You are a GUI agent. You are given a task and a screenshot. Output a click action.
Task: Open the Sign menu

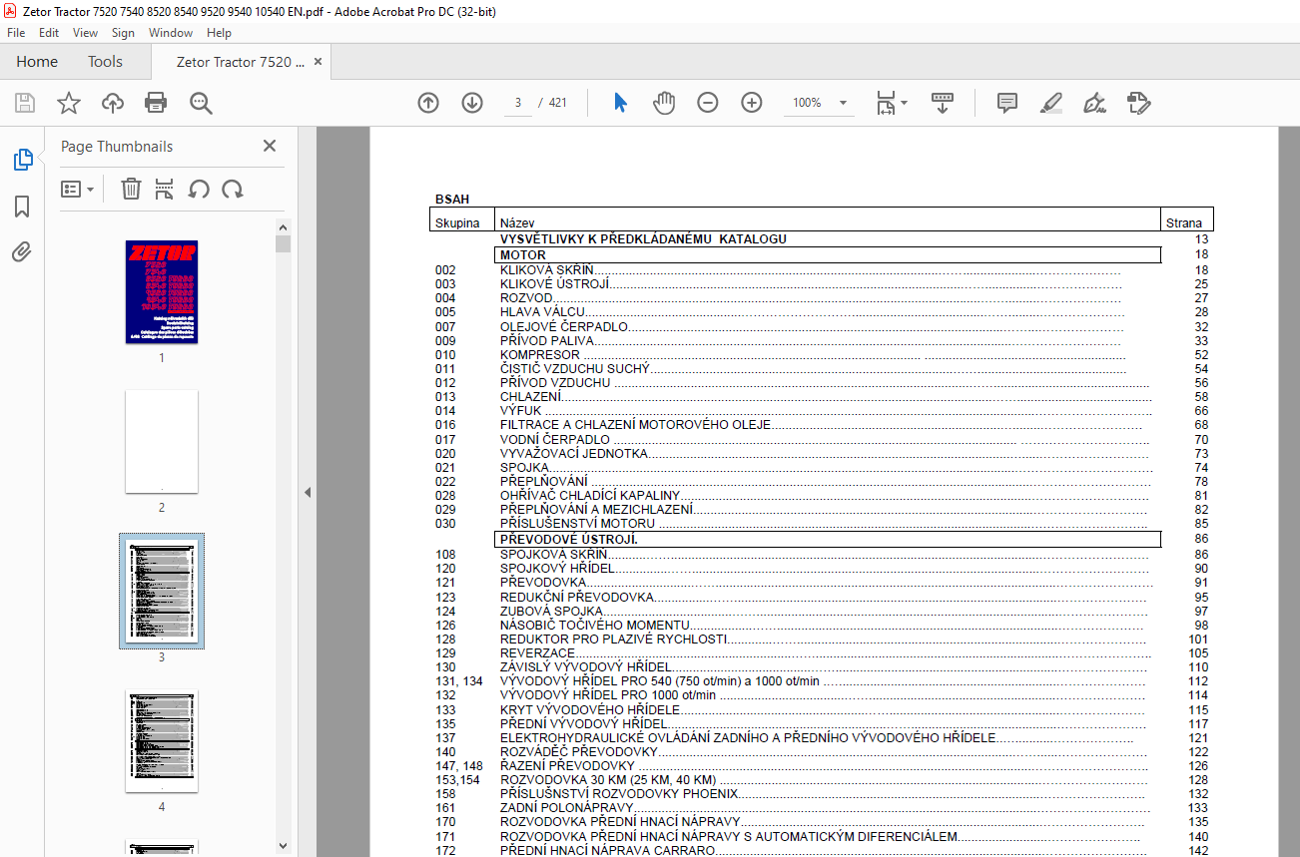[123, 33]
